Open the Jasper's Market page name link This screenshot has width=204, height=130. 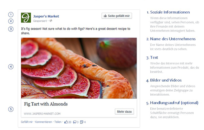(46, 16)
